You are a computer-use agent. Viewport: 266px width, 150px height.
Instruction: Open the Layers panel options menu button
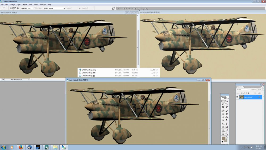[x=263, y=87]
